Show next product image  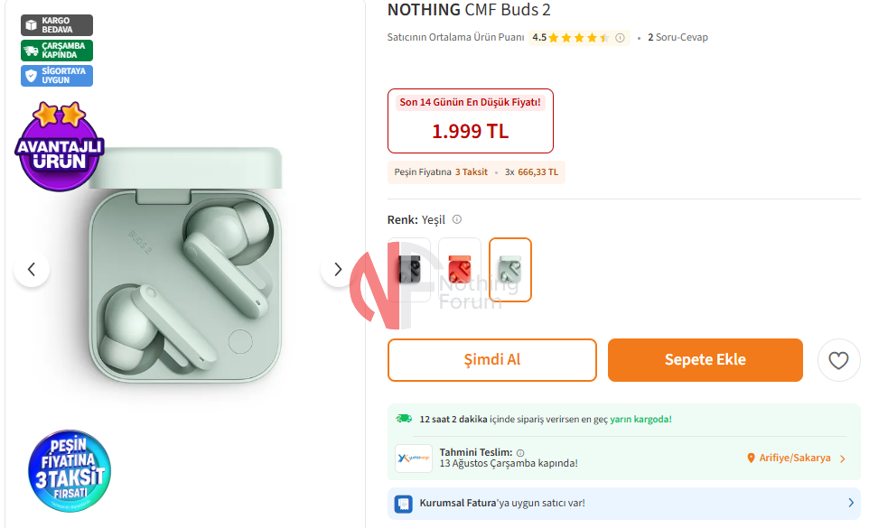tap(338, 269)
